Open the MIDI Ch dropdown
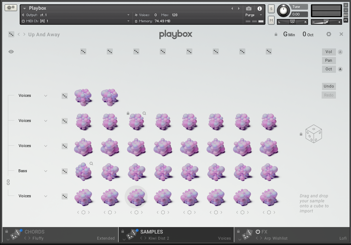 129,21
